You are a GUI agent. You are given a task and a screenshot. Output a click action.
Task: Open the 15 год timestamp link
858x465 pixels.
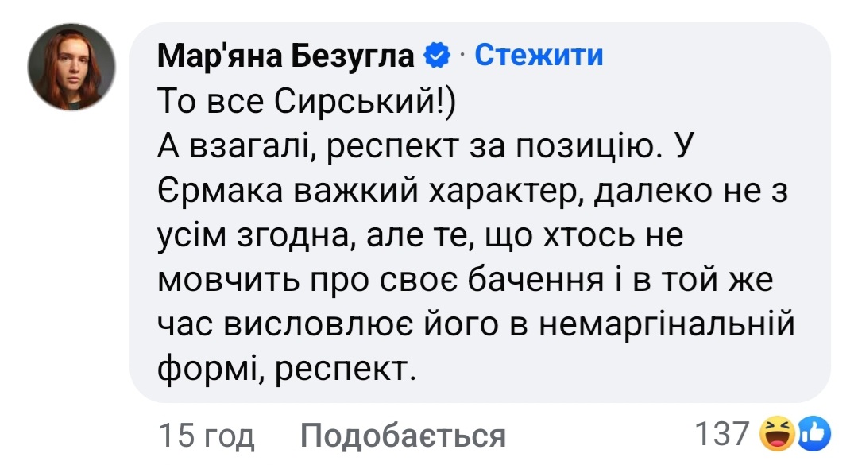click(x=207, y=436)
